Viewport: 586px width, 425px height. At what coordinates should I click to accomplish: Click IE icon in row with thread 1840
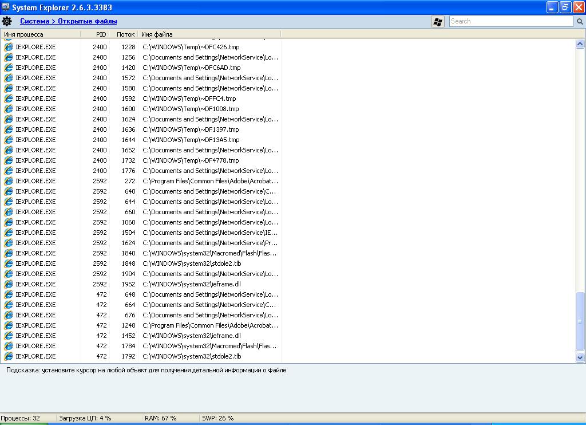point(8,253)
